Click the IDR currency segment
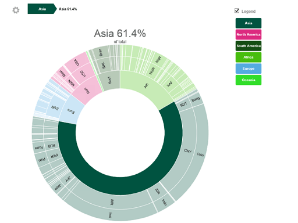This screenshot has height=223, width=298. tap(158, 192)
